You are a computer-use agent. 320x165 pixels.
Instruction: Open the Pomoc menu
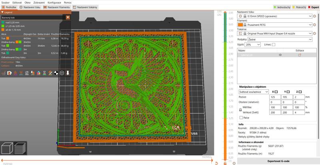pos(68,3)
